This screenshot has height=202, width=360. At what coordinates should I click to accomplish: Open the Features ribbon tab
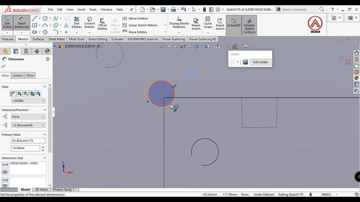tap(8, 39)
